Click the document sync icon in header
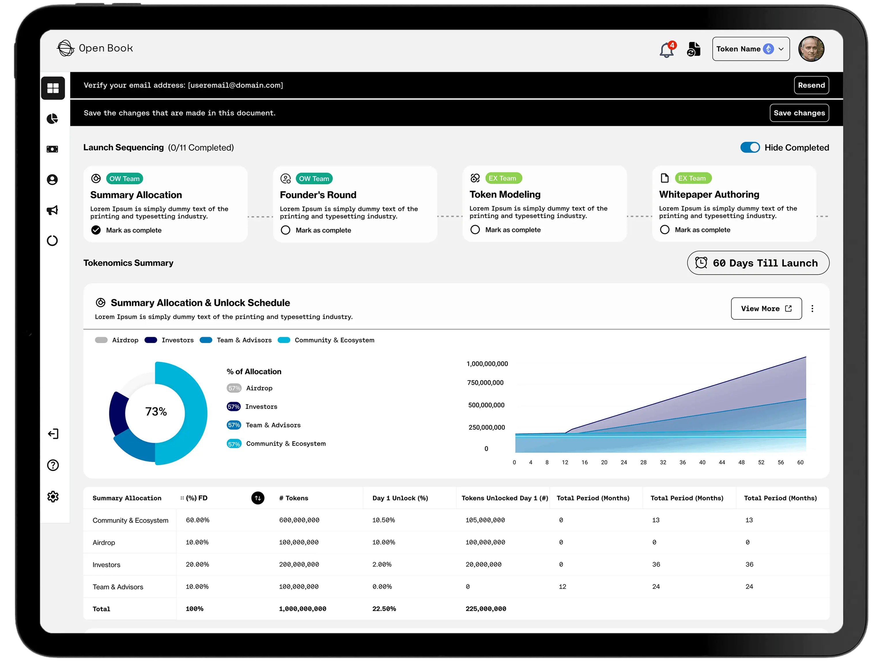883x662 pixels. pos(694,50)
